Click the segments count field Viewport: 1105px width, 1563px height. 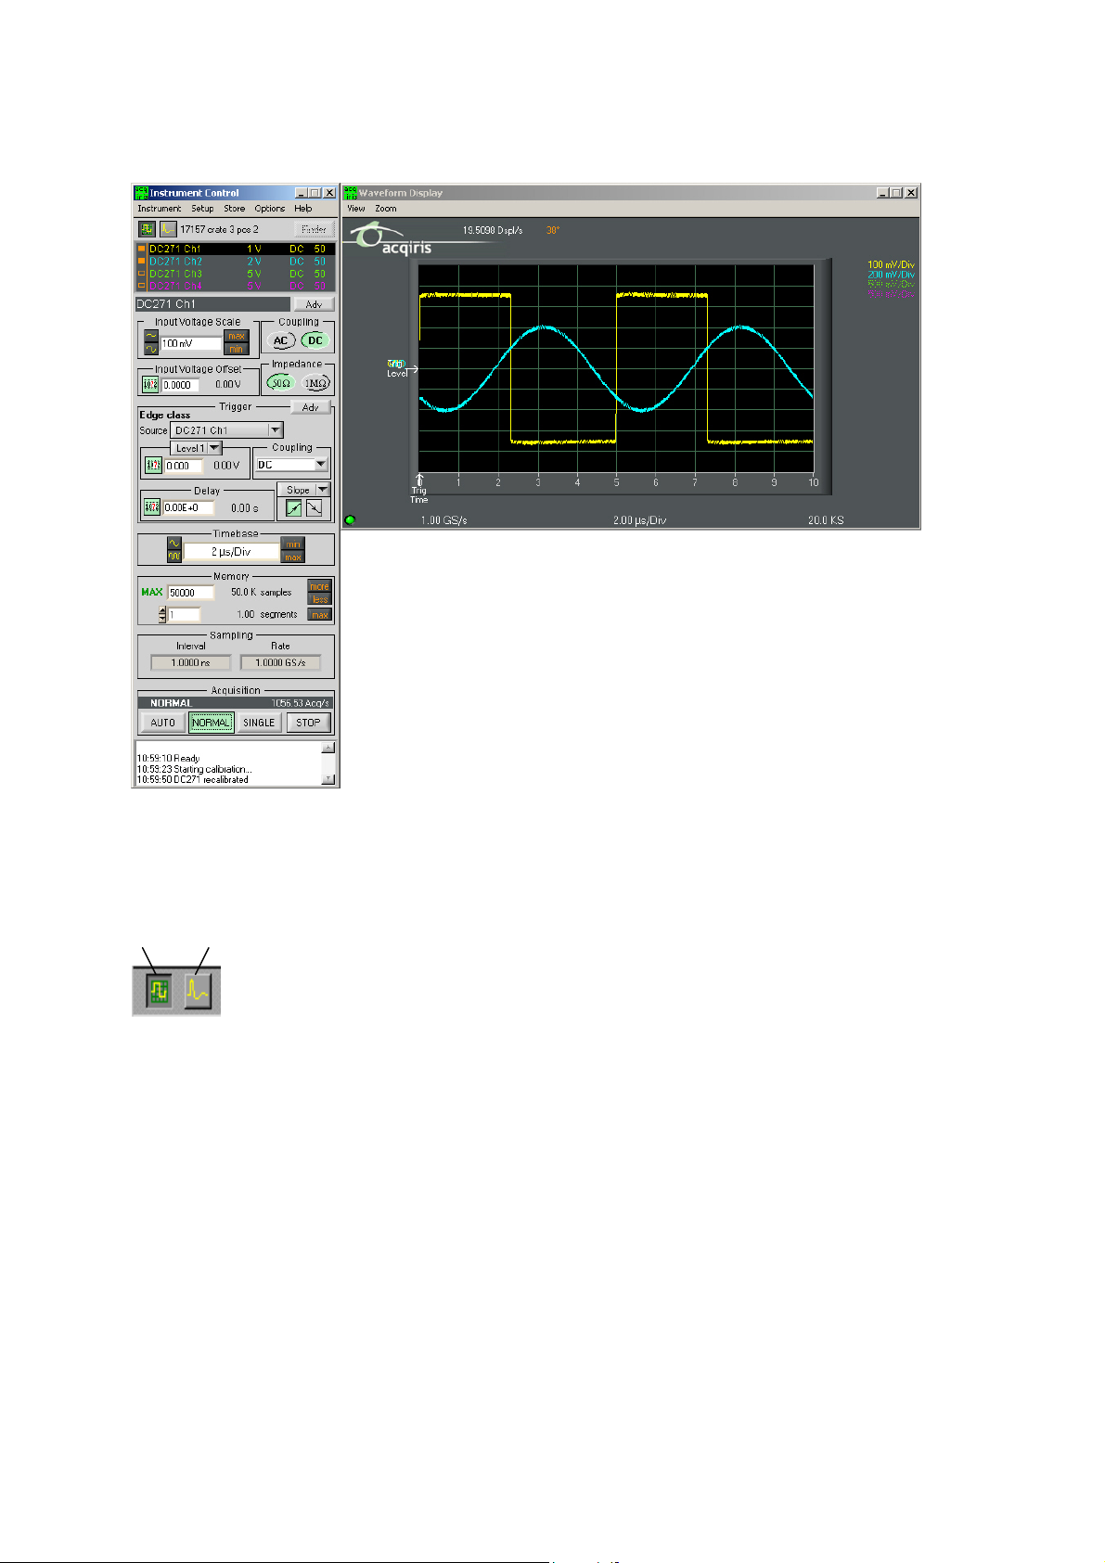[184, 614]
